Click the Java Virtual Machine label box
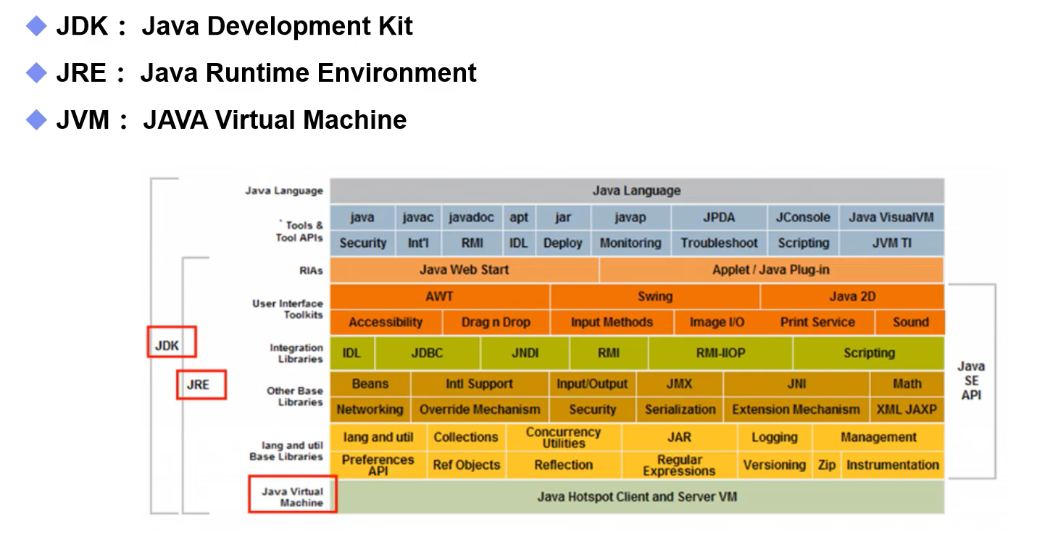 [293, 494]
